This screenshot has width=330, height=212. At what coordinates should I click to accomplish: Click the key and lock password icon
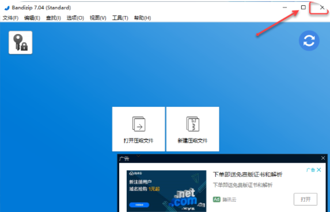pyautogui.click(x=20, y=43)
